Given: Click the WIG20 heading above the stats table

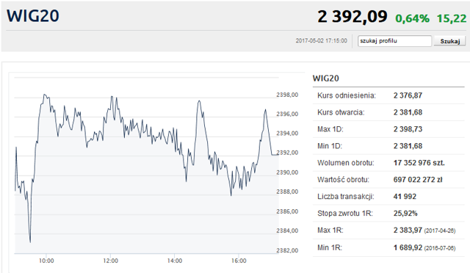Looking at the screenshot, I should click(326, 79).
